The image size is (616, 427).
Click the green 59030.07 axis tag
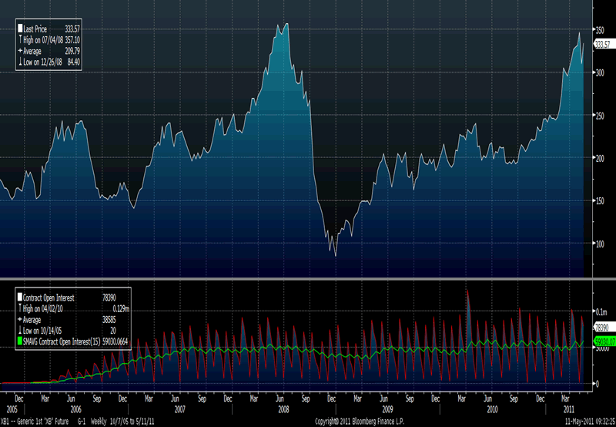(x=604, y=342)
